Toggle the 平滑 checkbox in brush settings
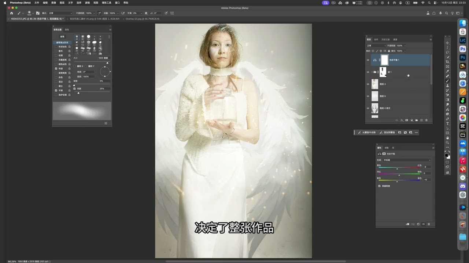The width and height of the screenshot is (469, 263). click(56, 90)
